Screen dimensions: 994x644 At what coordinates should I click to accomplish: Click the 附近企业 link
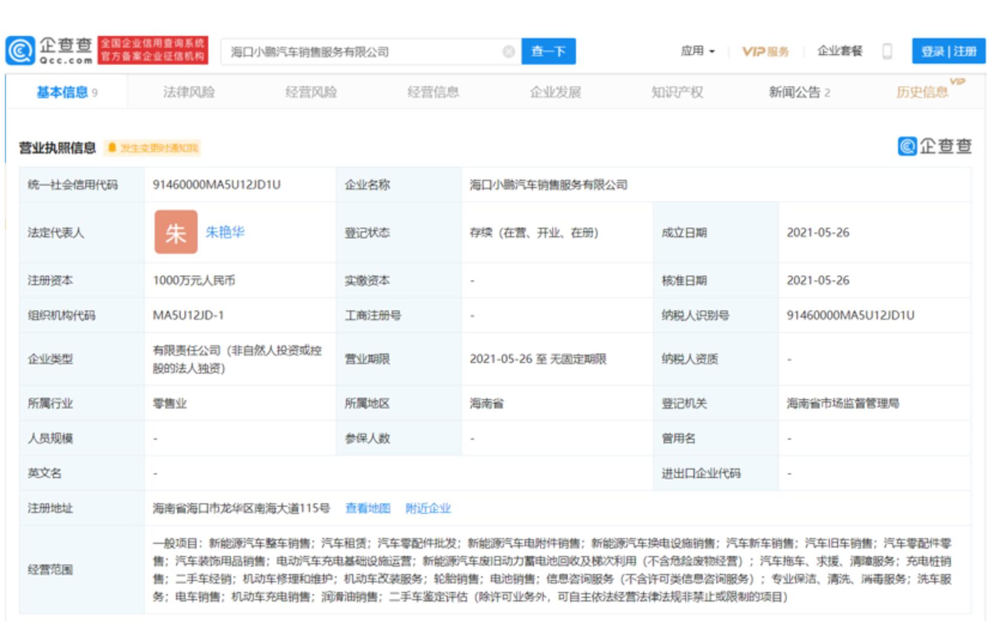click(428, 509)
